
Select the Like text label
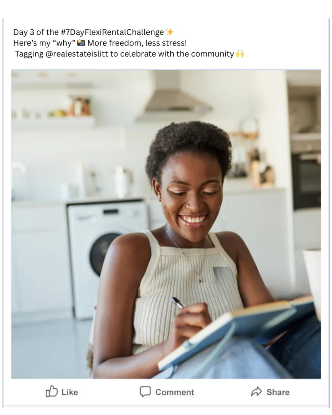coord(70,392)
